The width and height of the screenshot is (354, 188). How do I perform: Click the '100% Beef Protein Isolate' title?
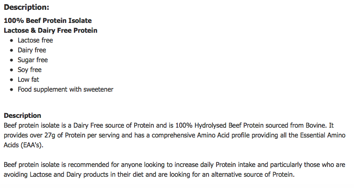[48, 21]
